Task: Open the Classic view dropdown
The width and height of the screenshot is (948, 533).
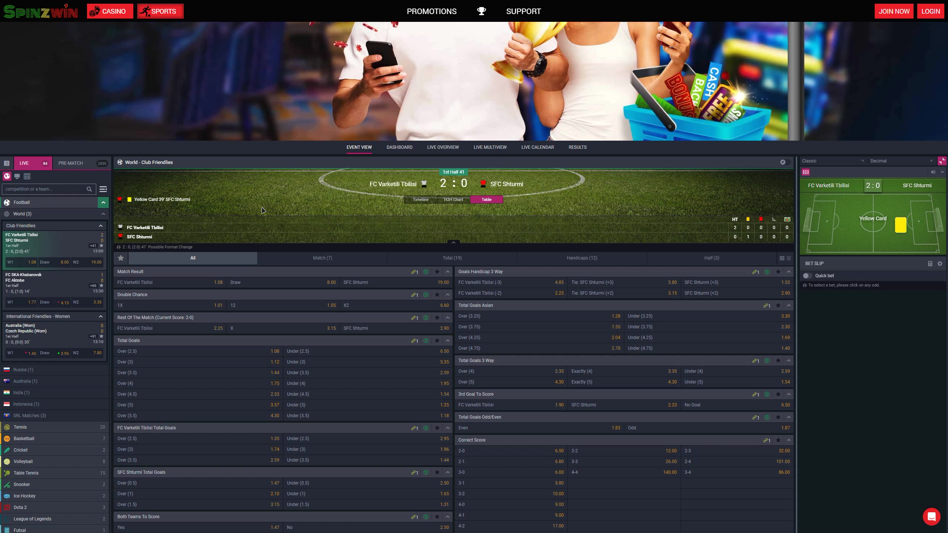Action: tap(833, 161)
